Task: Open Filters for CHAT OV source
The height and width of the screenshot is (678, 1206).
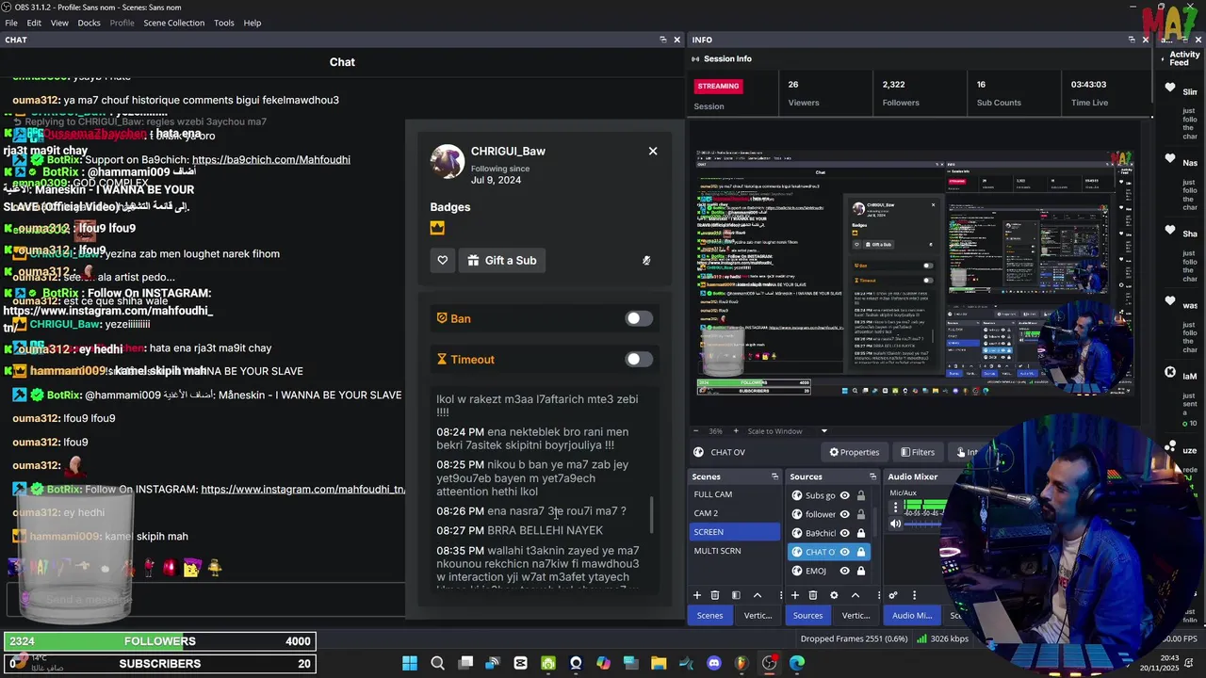Action: pos(917,452)
